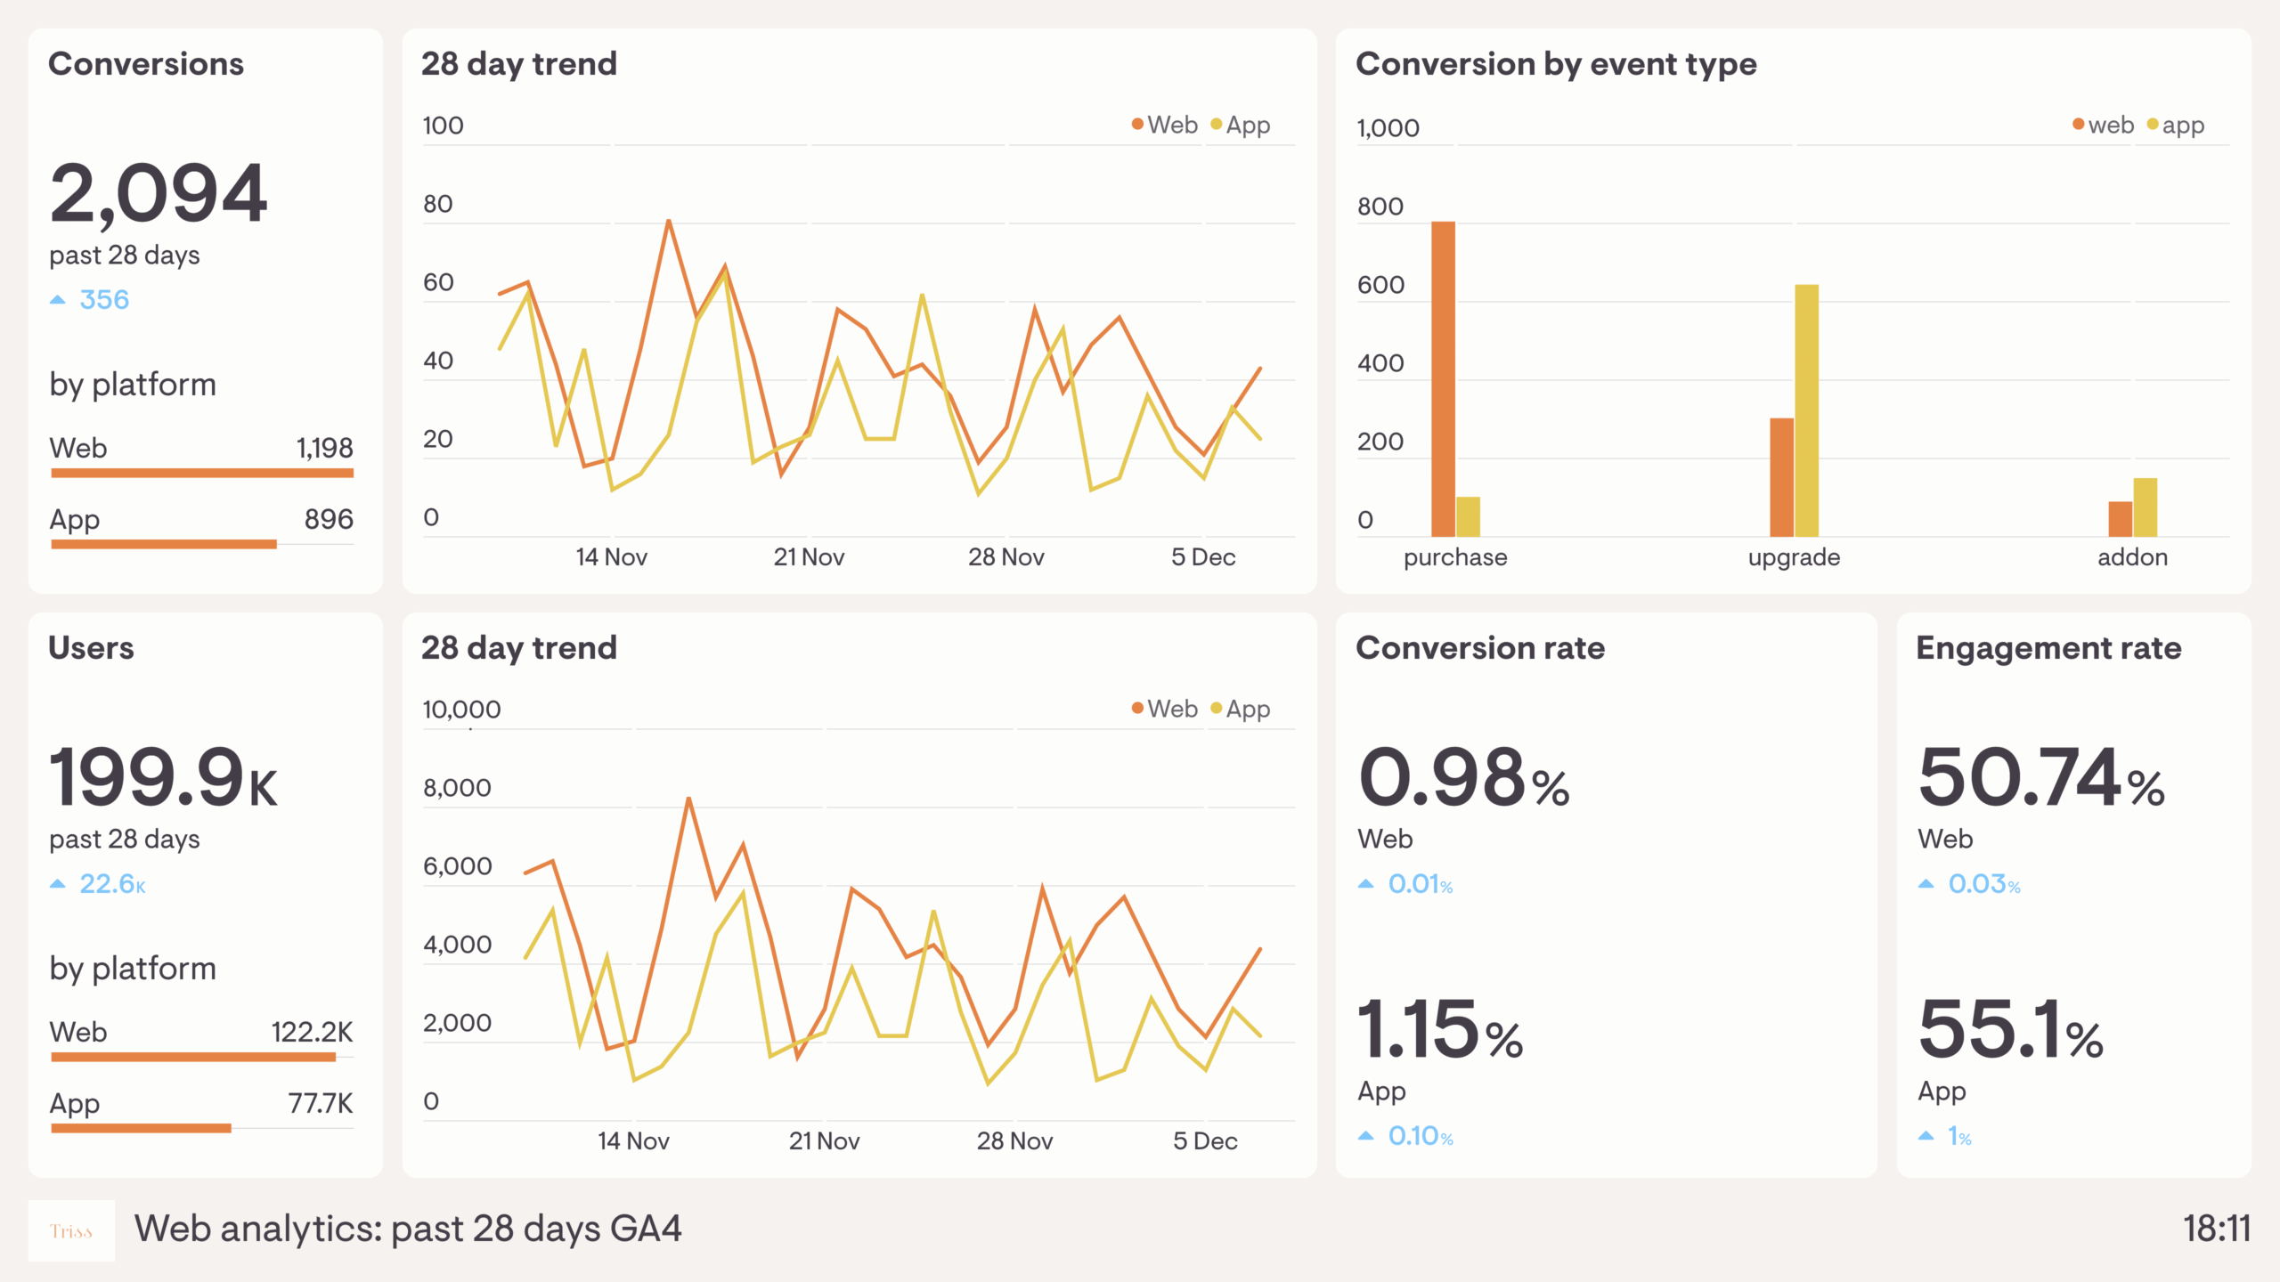The width and height of the screenshot is (2280, 1282).
Task: Click the arrow next to 0.01% Web conversion change
Action: [x=1366, y=884]
